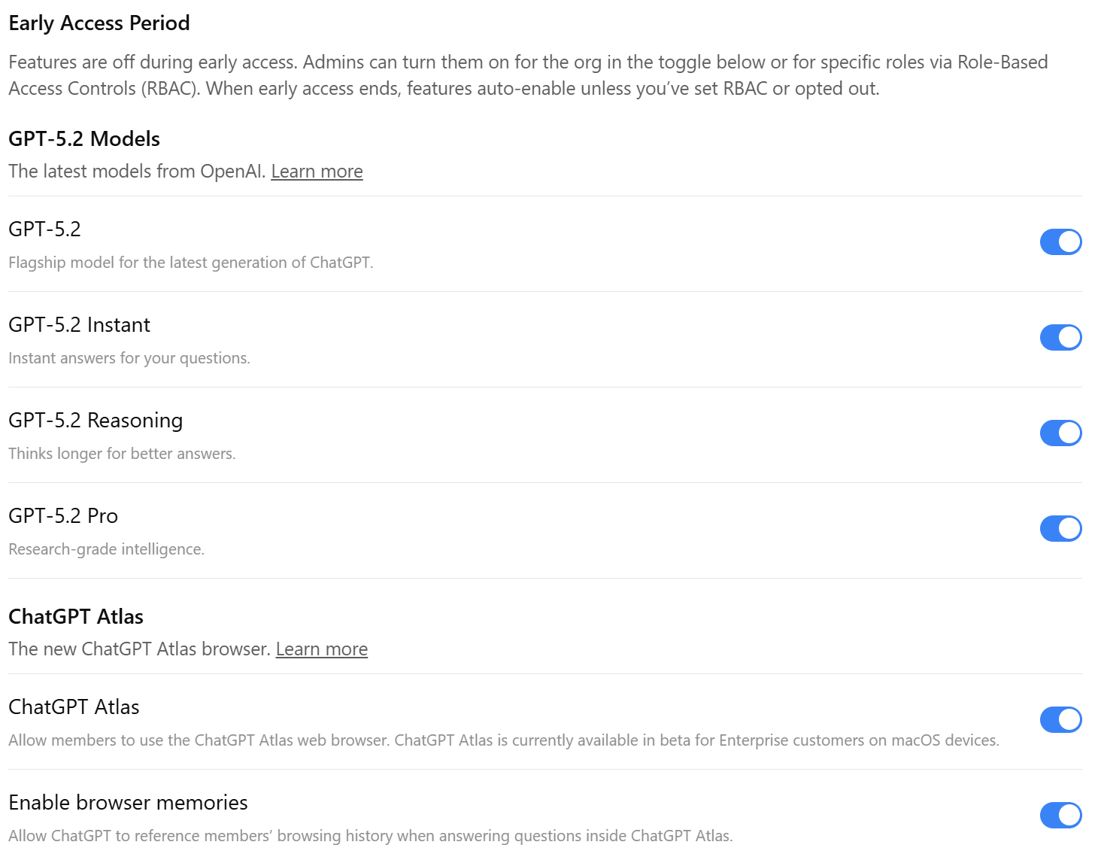Click the Research-grade intelligence description

(106, 549)
